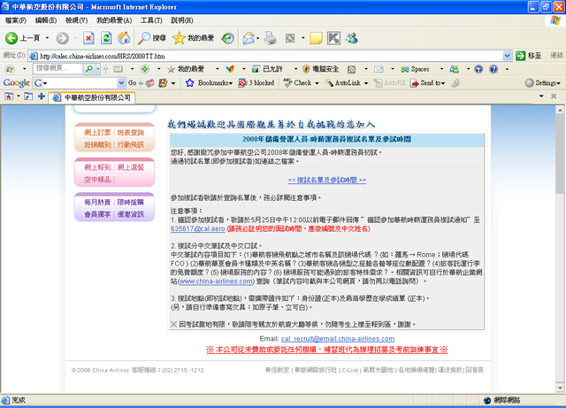Click Send to on the Google toolbar

(425, 83)
